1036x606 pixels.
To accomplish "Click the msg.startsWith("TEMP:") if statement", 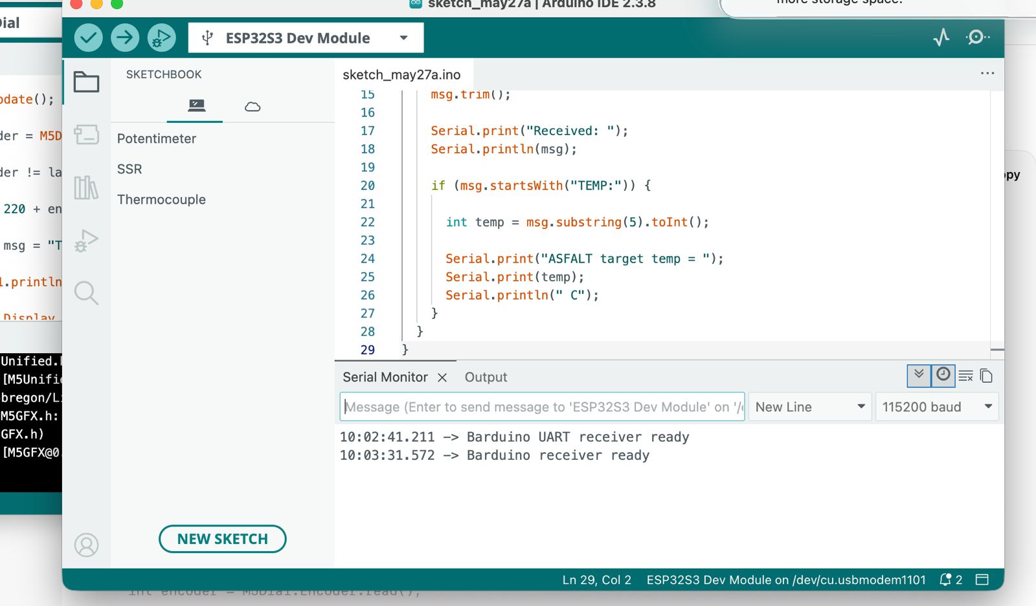I will tap(541, 186).
